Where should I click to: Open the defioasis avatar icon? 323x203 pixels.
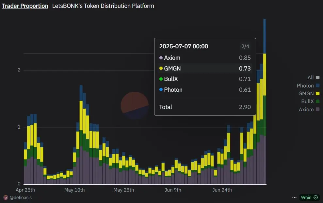coord(6,197)
